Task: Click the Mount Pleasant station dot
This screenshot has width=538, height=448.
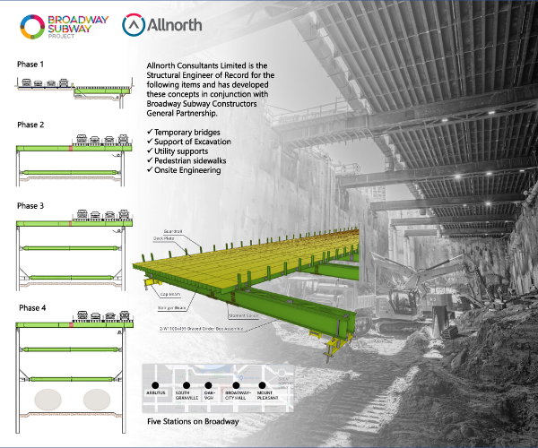Action: 262,385
